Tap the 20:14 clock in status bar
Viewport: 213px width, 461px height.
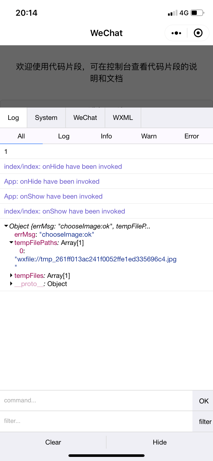click(26, 13)
